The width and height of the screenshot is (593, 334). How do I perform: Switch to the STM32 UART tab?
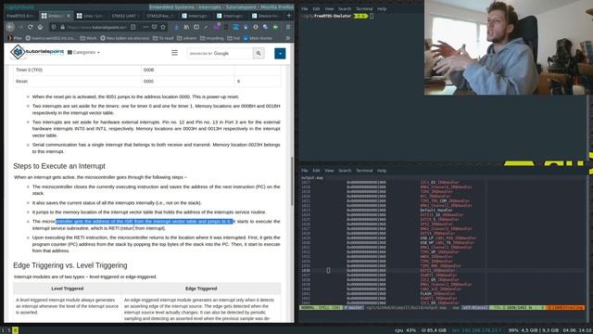click(x=125, y=16)
